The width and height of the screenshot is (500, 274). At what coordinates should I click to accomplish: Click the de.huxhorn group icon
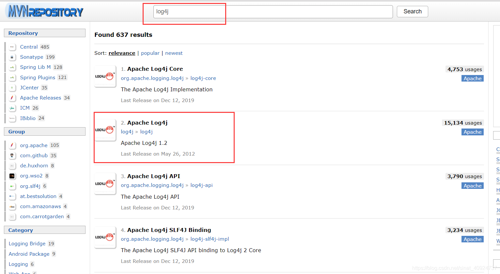[x=12, y=166]
